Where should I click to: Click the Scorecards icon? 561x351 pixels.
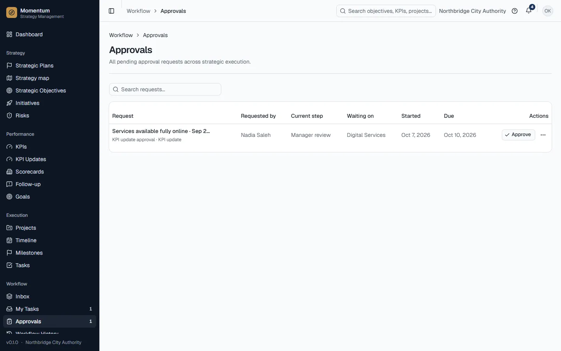tap(9, 172)
